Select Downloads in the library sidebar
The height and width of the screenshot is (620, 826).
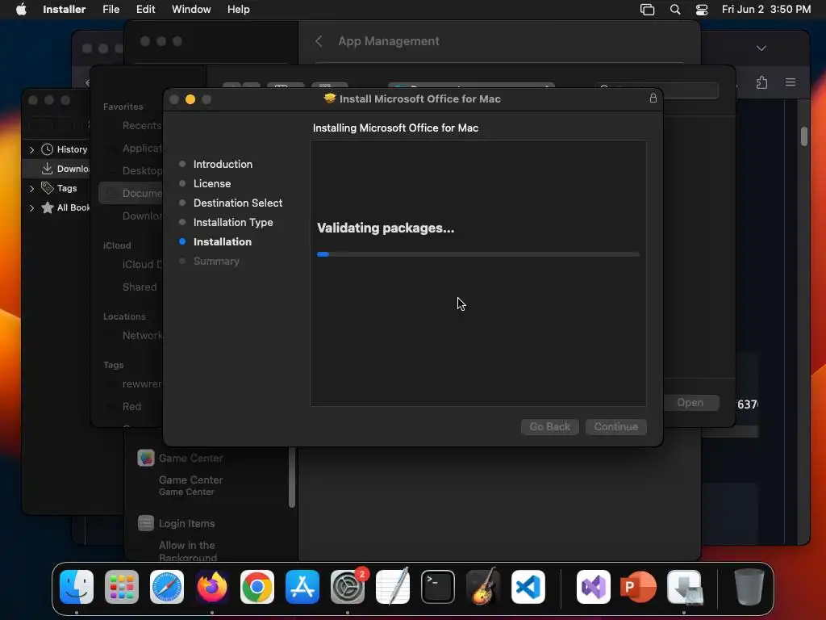(57, 169)
